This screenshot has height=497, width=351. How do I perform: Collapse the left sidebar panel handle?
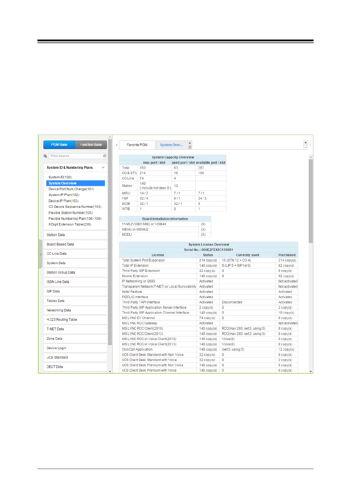41,254
